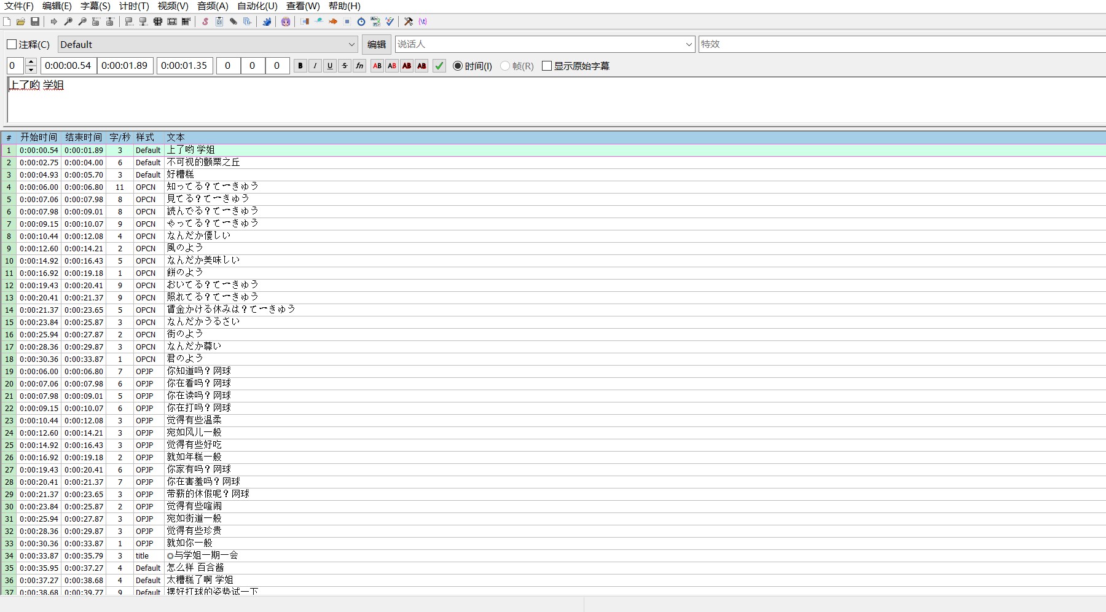The height and width of the screenshot is (612, 1106).
Task: Open Timing Post-Processor clock icon
Action: click(x=361, y=22)
